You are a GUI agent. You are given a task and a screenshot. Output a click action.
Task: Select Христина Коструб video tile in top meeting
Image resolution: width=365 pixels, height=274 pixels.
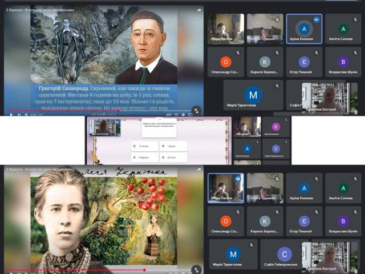[330, 98]
